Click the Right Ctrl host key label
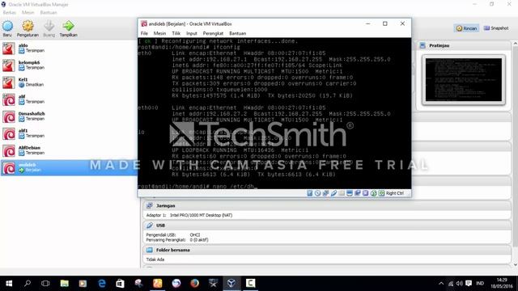The width and height of the screenshot is (518, 291). pos(395,193)
